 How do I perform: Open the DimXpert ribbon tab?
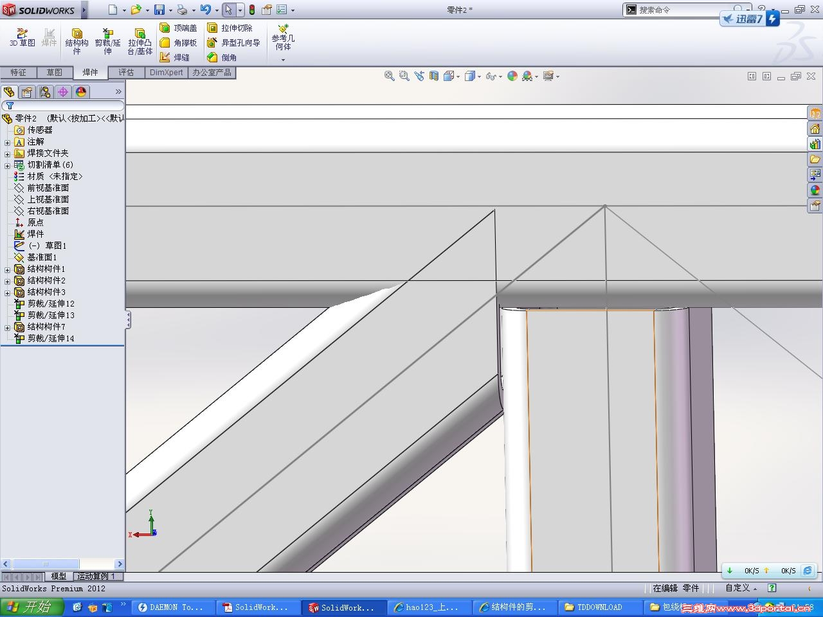tap(167, 73)
